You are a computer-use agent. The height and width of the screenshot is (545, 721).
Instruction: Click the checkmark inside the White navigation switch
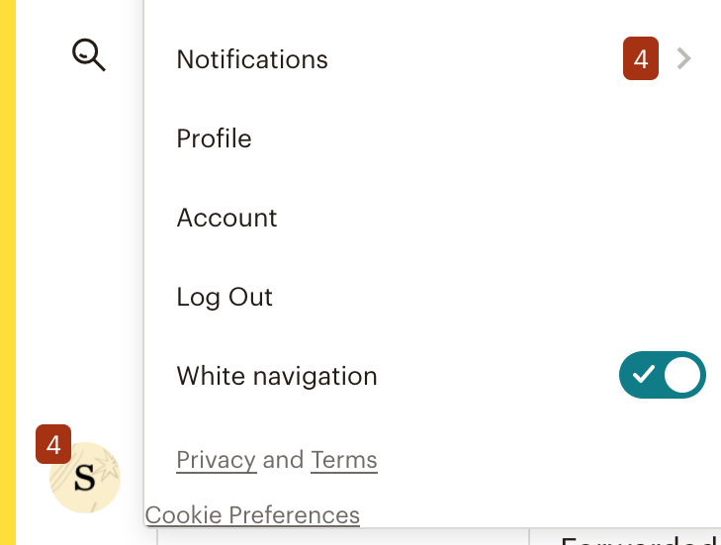coord(643,374)
